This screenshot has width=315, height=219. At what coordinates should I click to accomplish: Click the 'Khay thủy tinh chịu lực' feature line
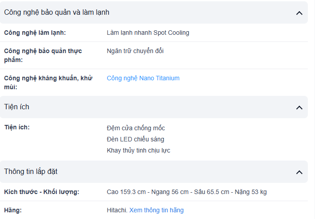[x=139, y=150]
